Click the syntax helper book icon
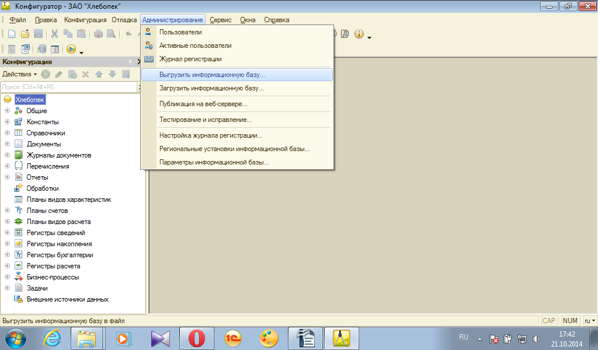 tap(345, 34)
